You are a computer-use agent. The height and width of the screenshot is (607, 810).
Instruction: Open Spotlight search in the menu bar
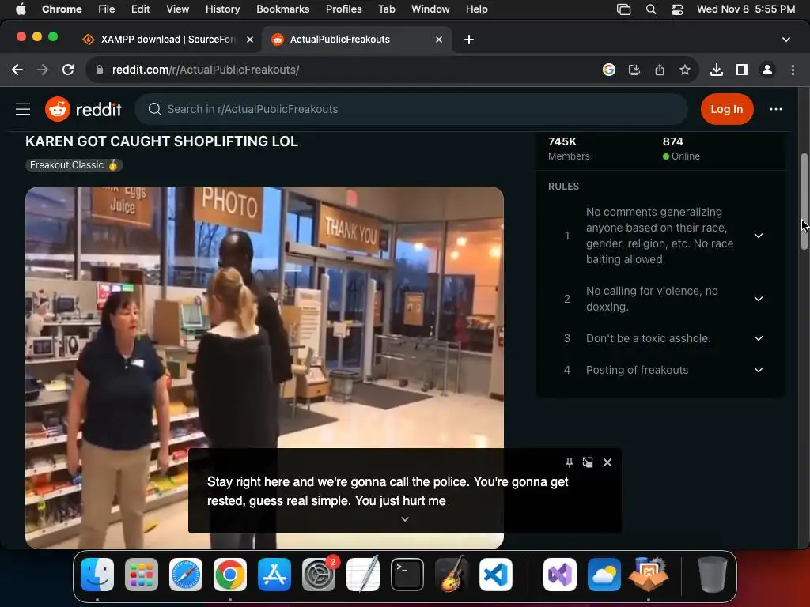[x=651, y=9]
